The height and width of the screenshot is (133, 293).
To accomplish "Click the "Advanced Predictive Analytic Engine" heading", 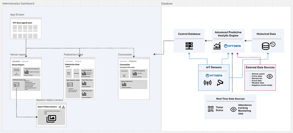I will 228,34.
